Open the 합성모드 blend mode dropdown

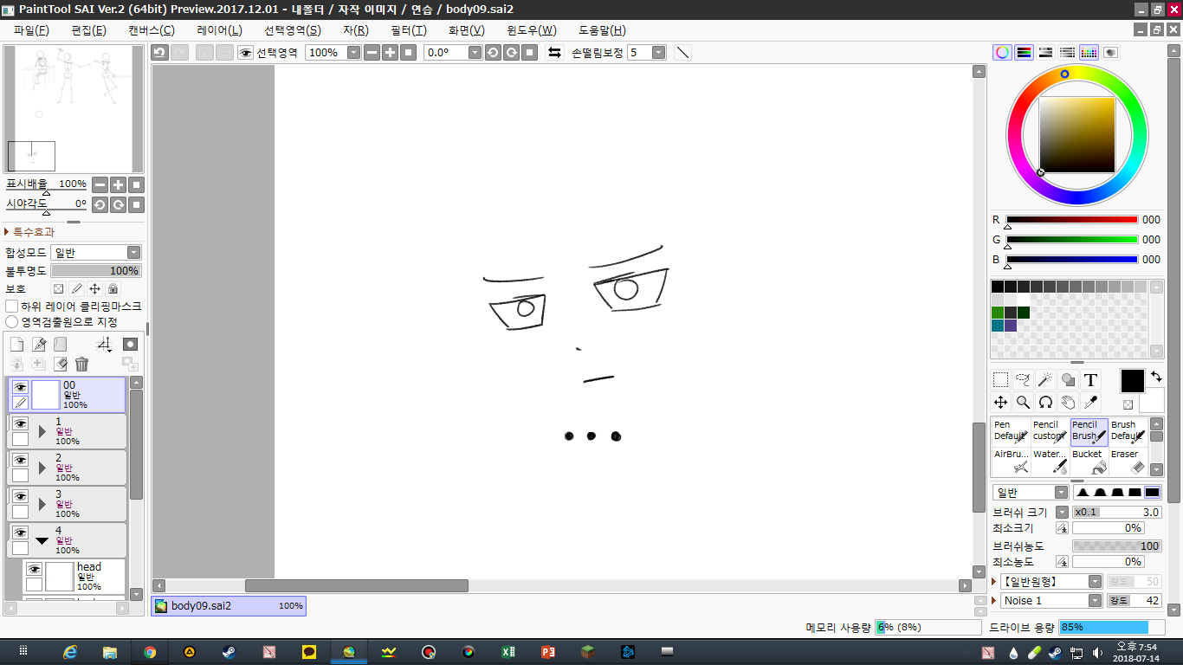(x=95, y=253)
